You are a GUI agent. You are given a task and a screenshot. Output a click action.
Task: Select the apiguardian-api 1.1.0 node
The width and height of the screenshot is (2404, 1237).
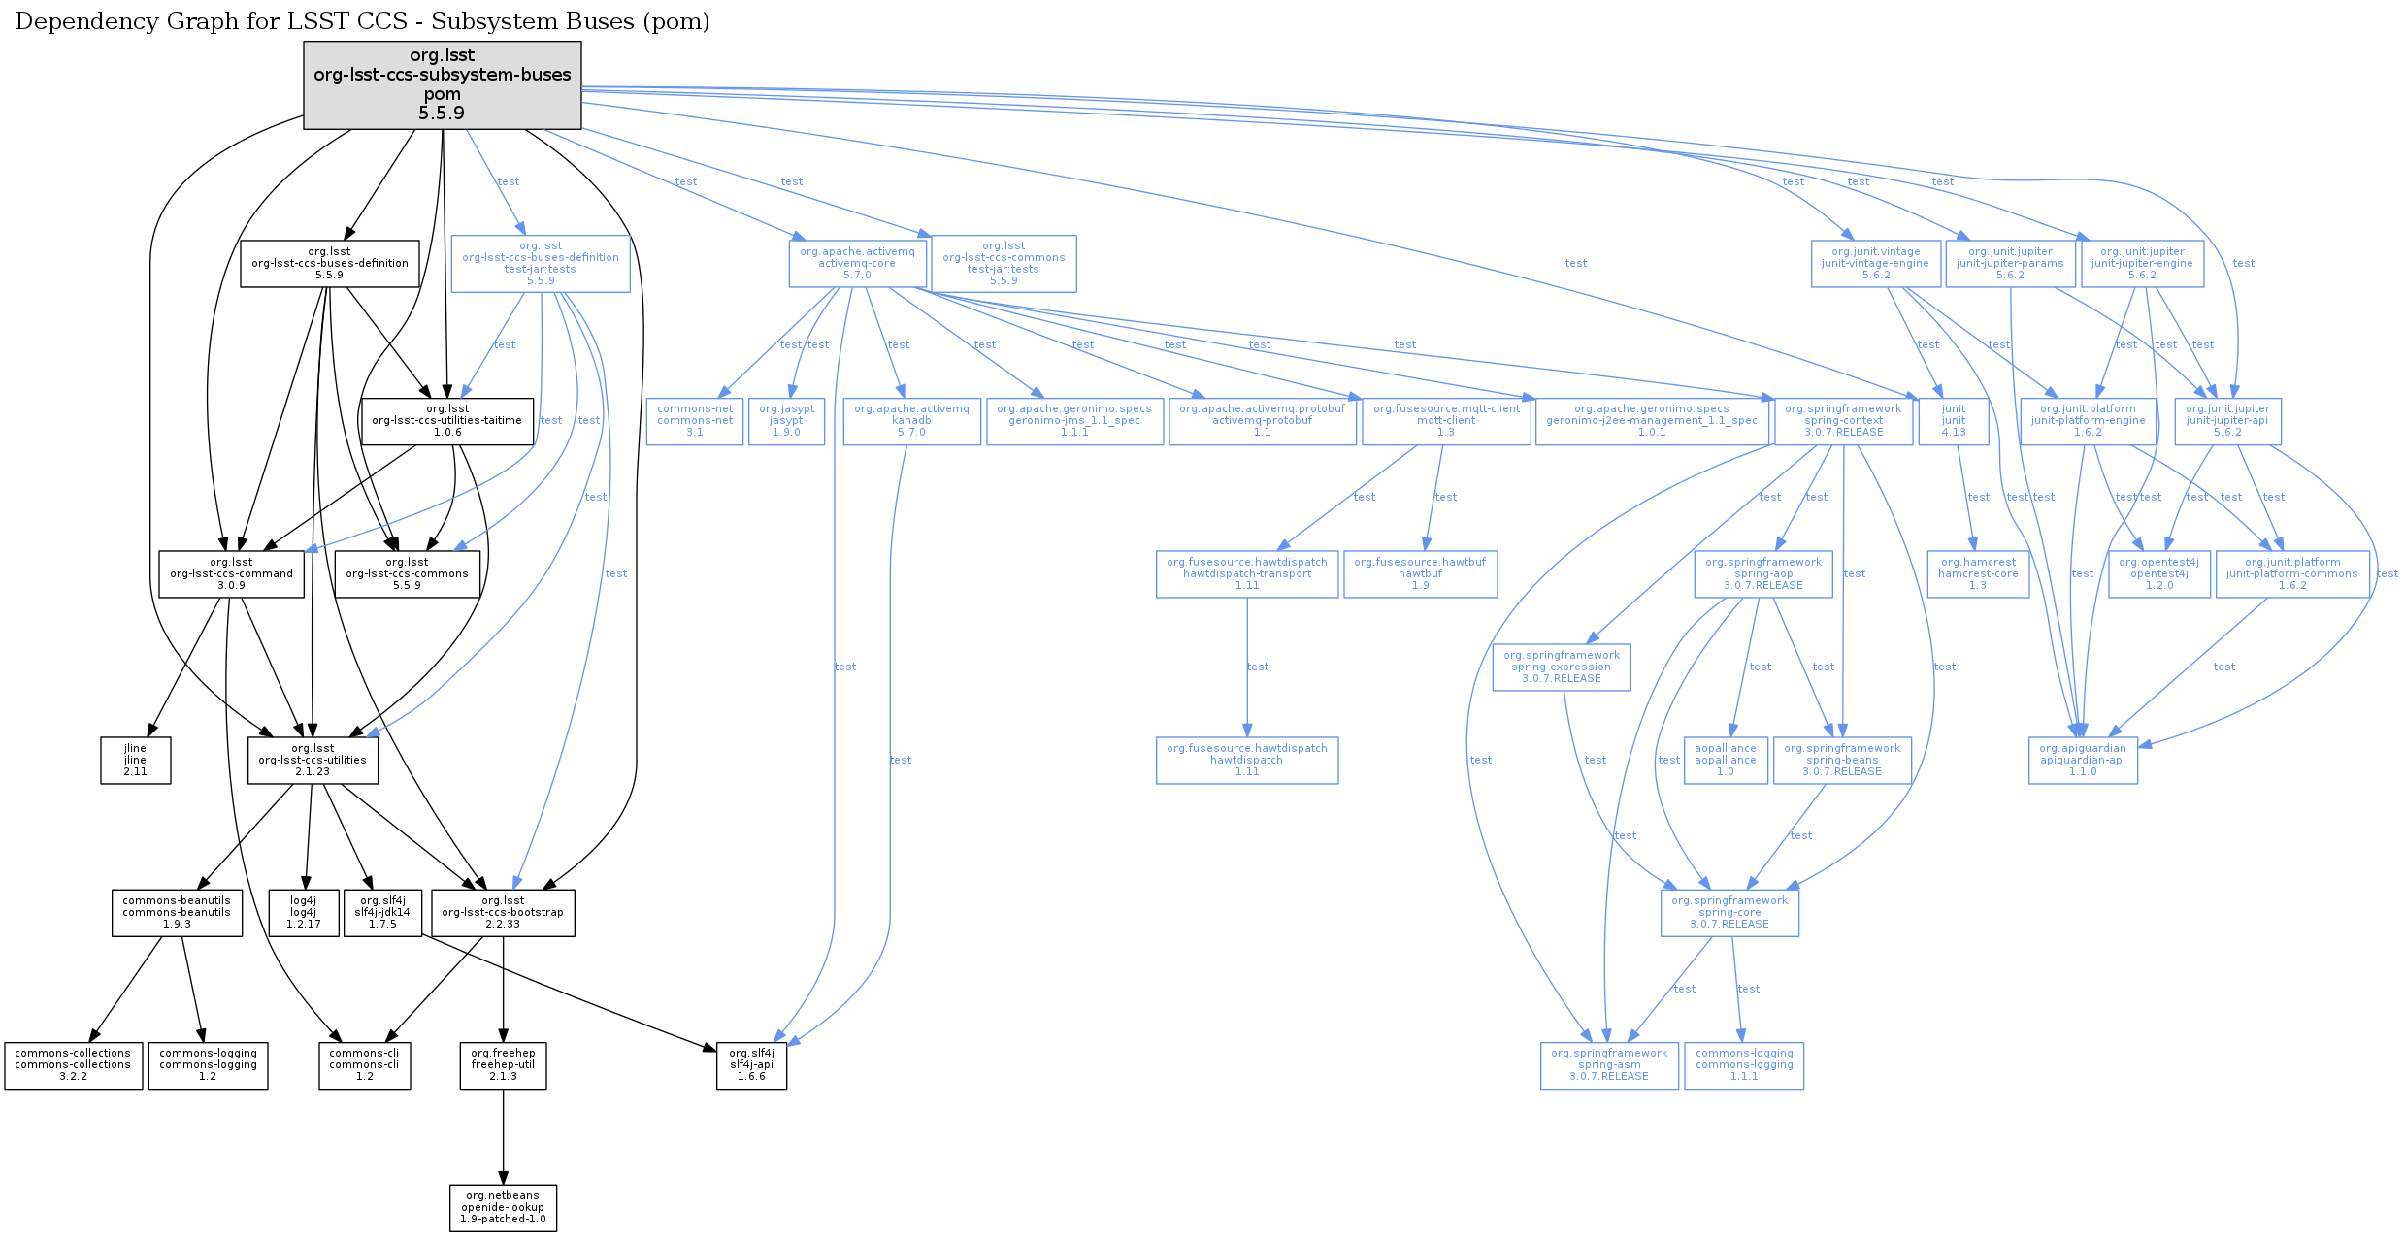(2082, 760)
